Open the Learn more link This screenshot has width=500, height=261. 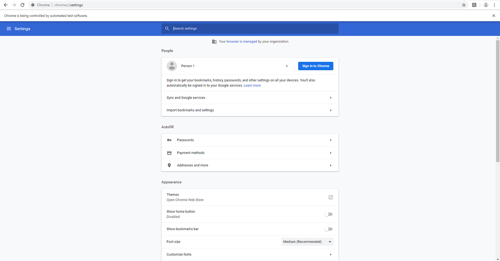click(x=252, y=85)
